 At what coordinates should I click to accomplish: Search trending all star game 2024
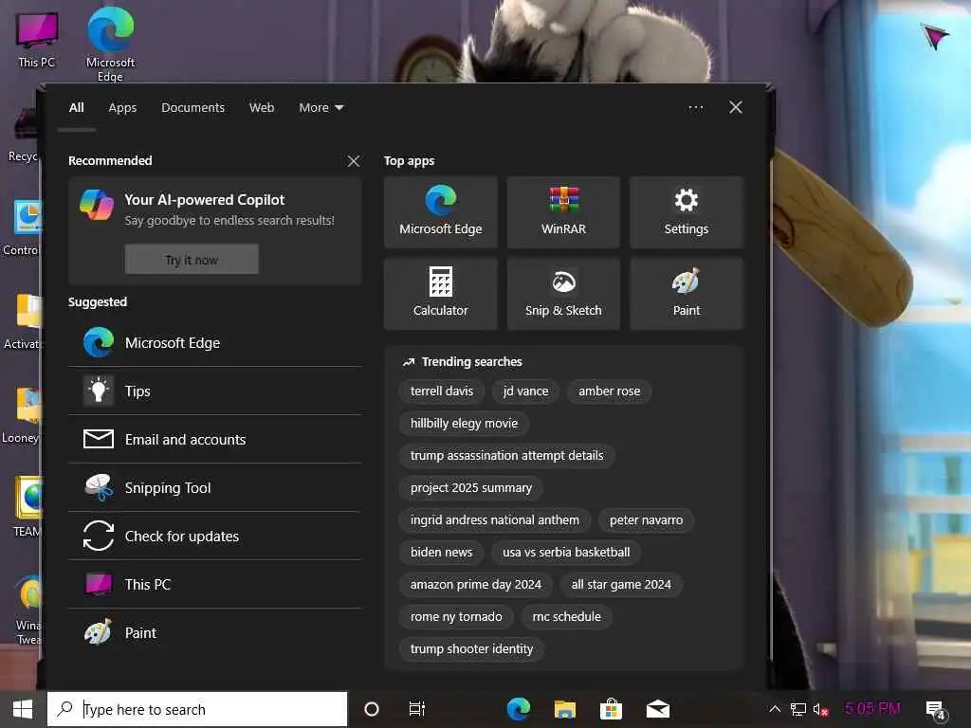(621, 584)
